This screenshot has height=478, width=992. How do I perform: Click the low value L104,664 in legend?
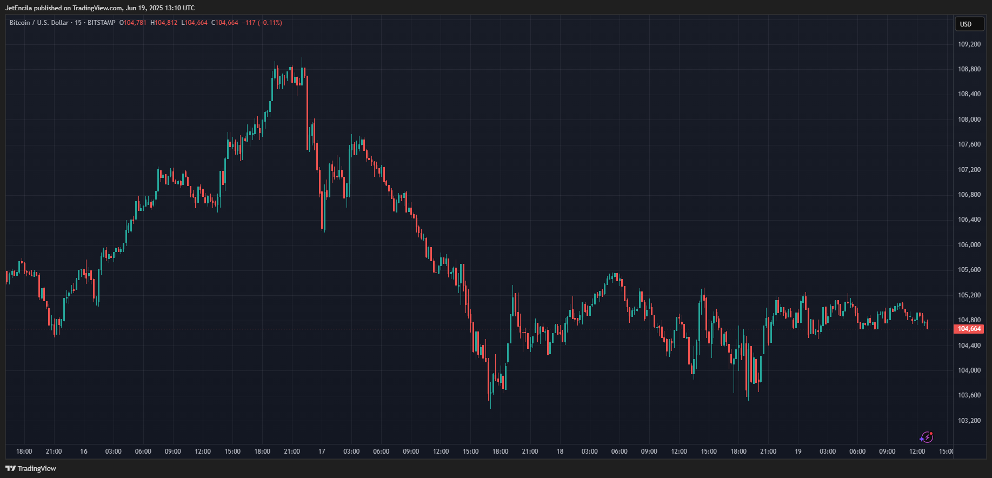[195, 23]
